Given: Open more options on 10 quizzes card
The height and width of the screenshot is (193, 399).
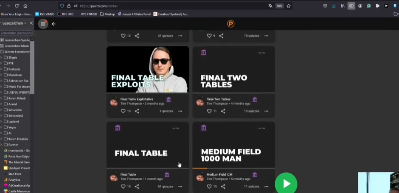Looking at the screenshot, I should click(266, 36).
